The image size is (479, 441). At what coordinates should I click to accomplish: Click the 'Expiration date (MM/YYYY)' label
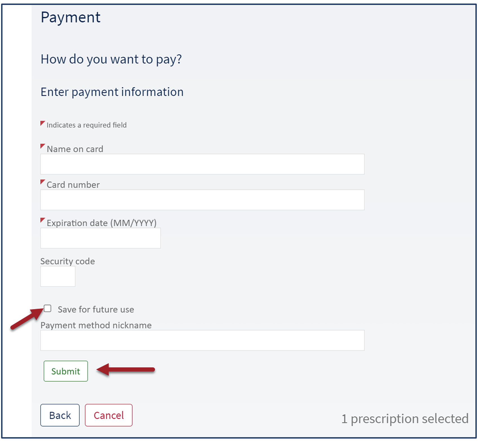tap(101, 223)
